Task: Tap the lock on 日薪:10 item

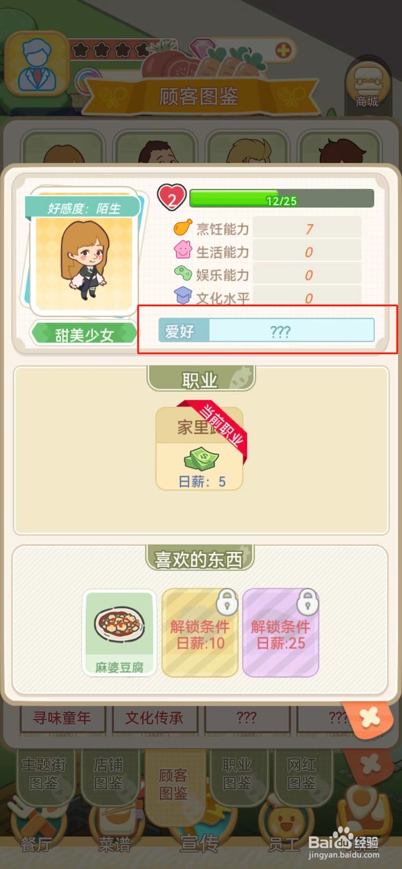Action: (x=227, y=602)
